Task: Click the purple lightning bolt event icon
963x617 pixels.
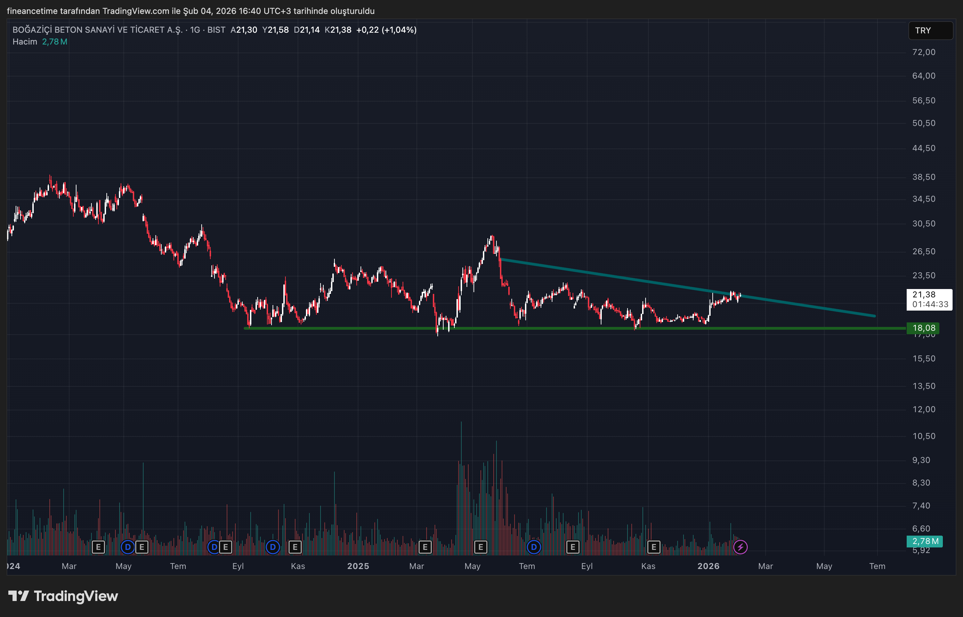Action: point(740,547)
